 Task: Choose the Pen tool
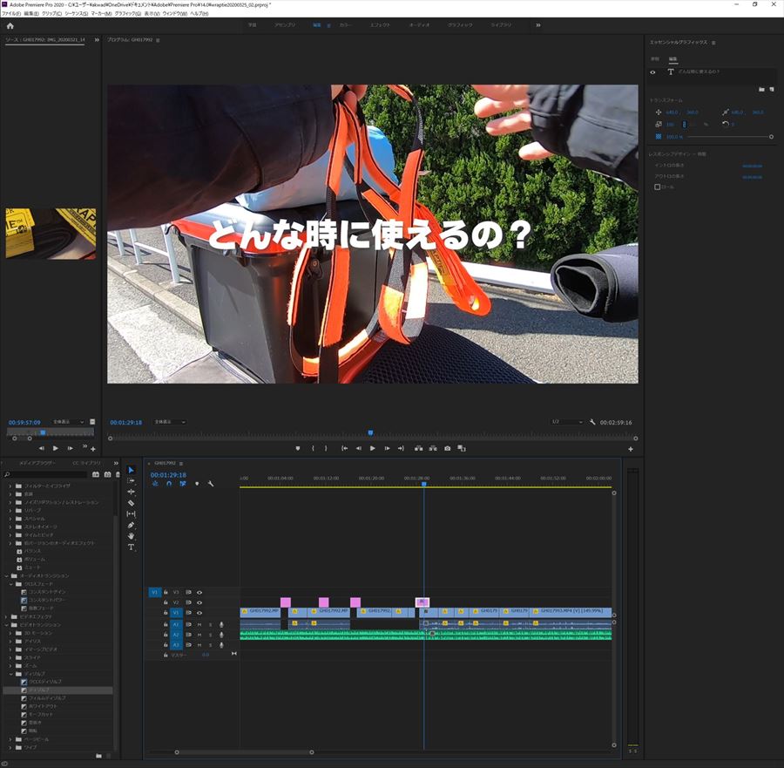[132, 525]
